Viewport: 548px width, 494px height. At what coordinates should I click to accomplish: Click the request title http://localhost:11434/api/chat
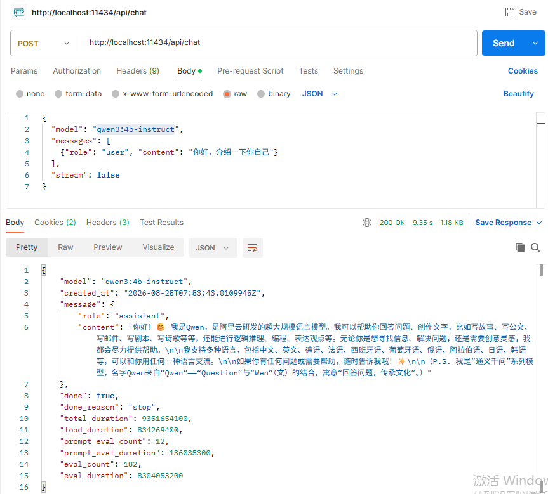click(x=89, y=13)
